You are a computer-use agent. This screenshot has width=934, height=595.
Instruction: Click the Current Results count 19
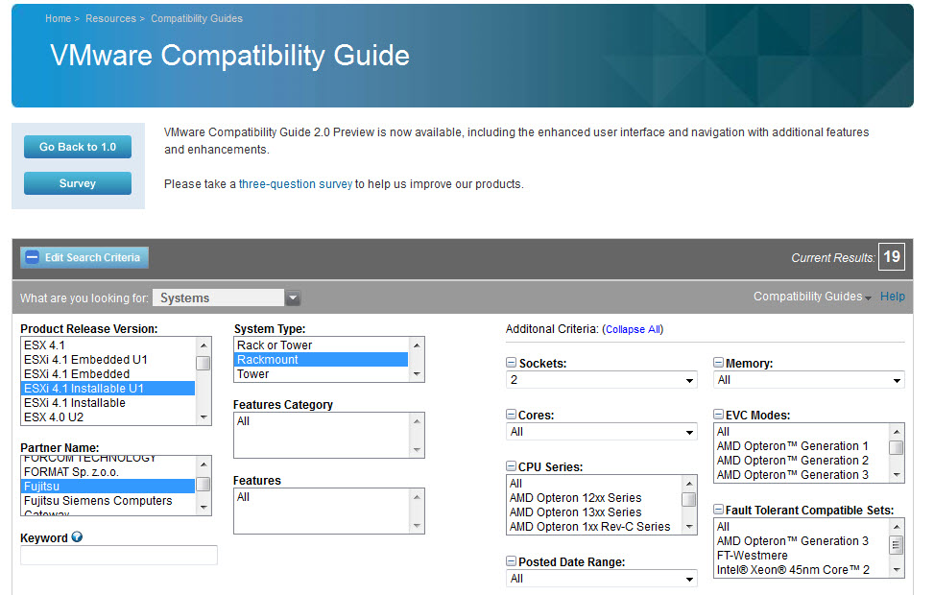point(892,256)
